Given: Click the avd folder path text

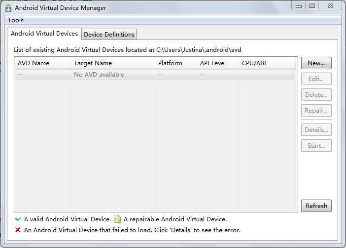Looking at the screenshot, I should coord(199,50).
